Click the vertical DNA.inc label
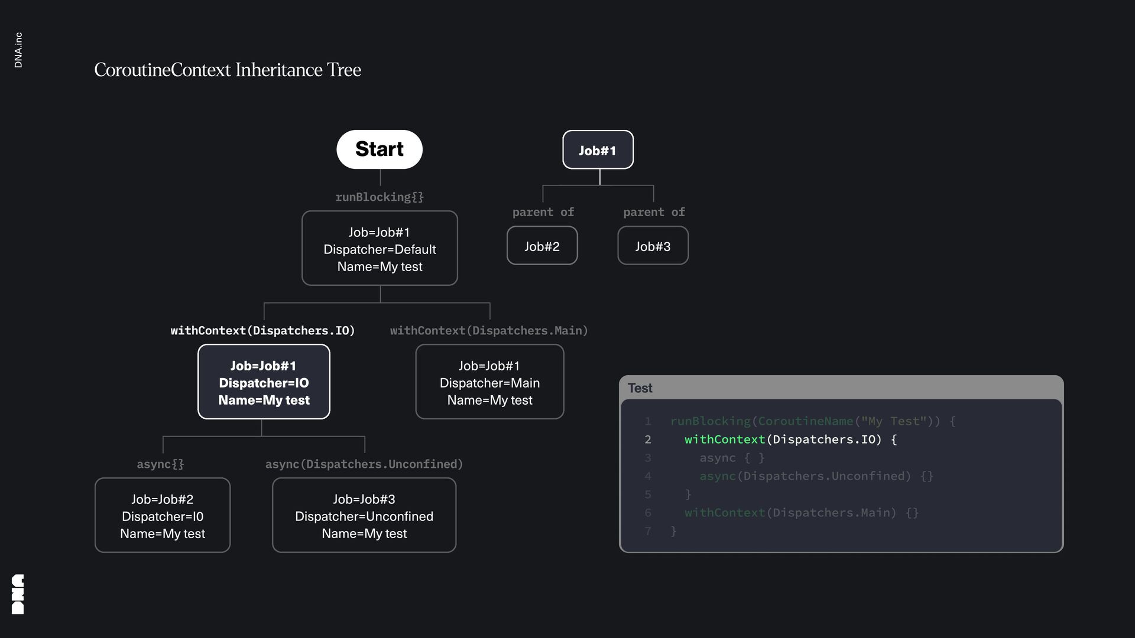Viewport: 1135px width, 638px height. click(x=18, y=50)
